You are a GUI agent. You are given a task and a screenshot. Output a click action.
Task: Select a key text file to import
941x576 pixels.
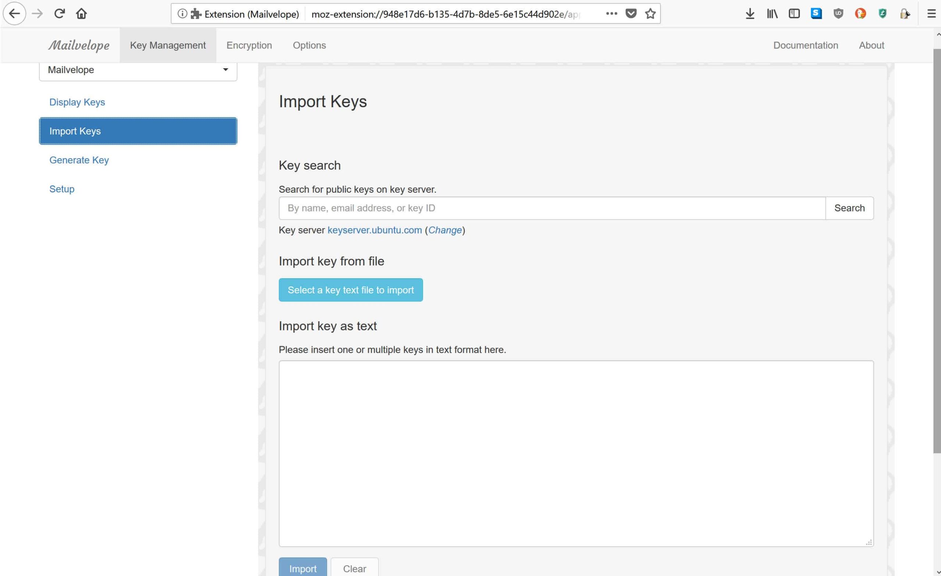351,290
